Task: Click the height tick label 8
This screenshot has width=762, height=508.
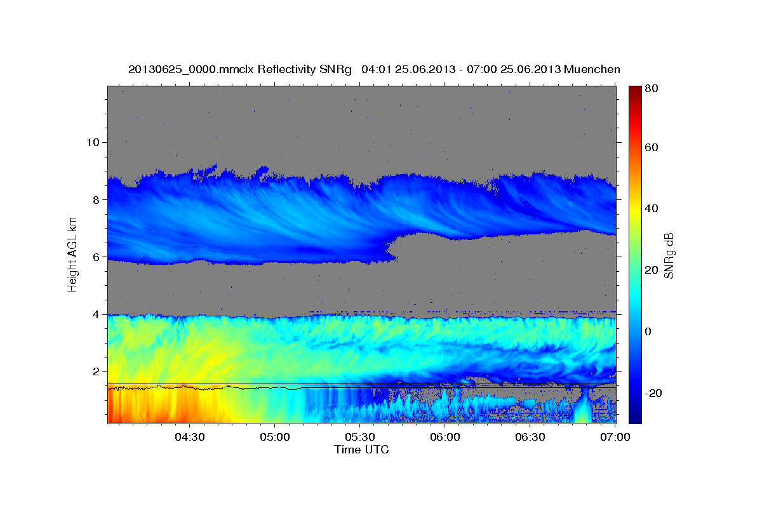Action: point(95,199)
